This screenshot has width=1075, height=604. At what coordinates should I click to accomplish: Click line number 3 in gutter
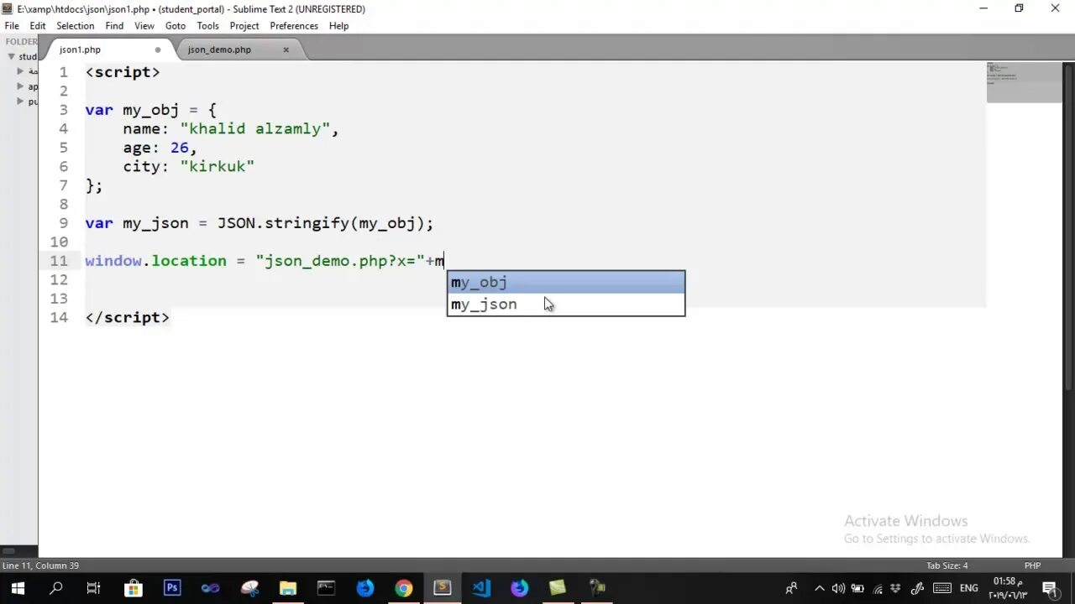point(63,110)
